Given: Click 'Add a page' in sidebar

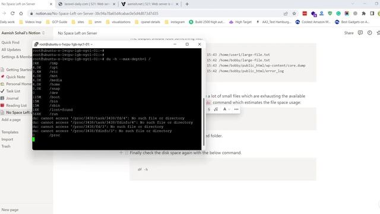Looking at the screenshot, I should (11, 120).
